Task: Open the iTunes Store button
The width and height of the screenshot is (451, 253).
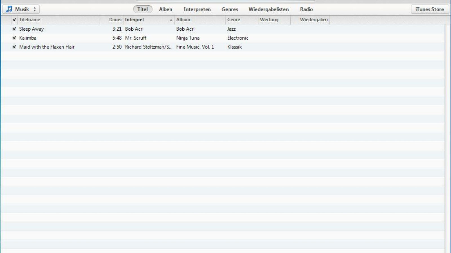Action: tap(430, 9)
